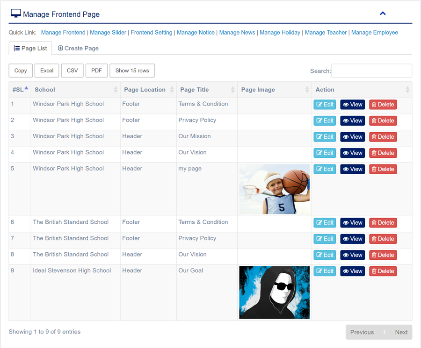Delete the Our Goal page
Viewport: 421px width, 348px height.
point(383,271)
